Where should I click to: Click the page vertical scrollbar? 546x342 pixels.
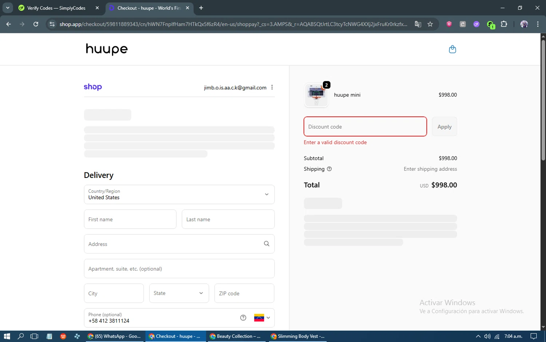pos(543,100)
